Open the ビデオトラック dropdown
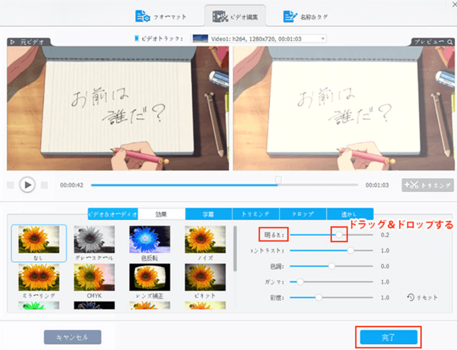This screenshot has height=350, width=457. tap(259, 39)
